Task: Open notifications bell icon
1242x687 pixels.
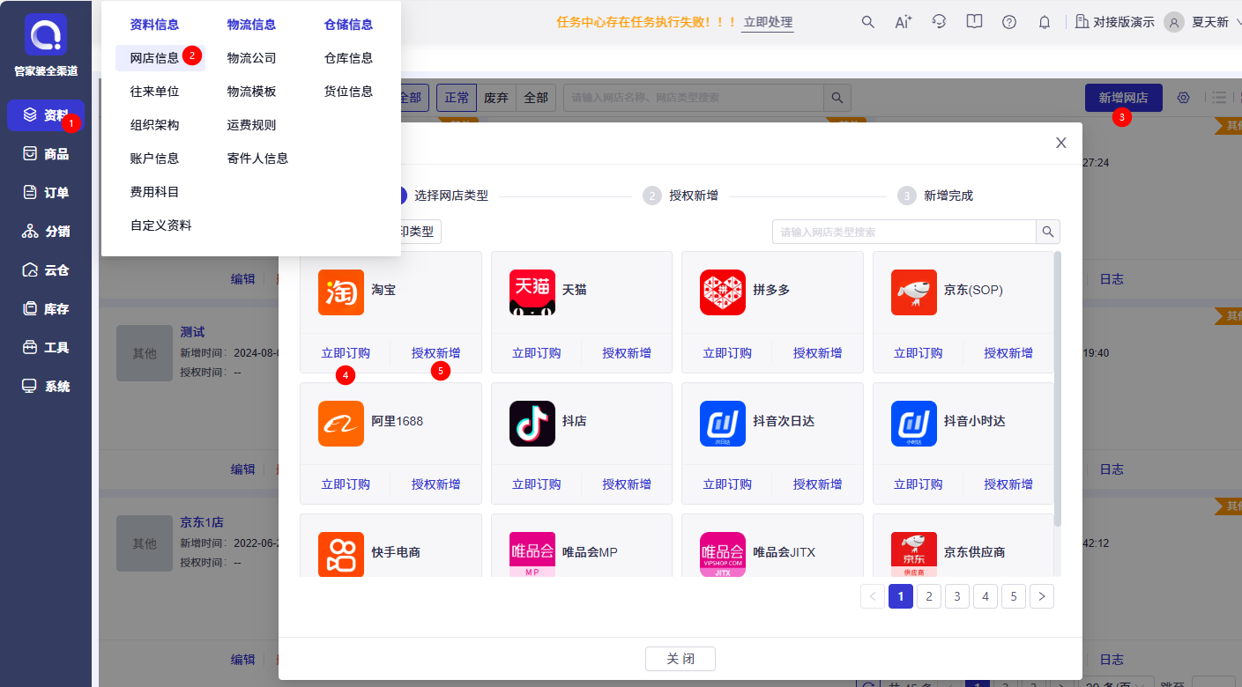Action: click(x=1045, y=22)
